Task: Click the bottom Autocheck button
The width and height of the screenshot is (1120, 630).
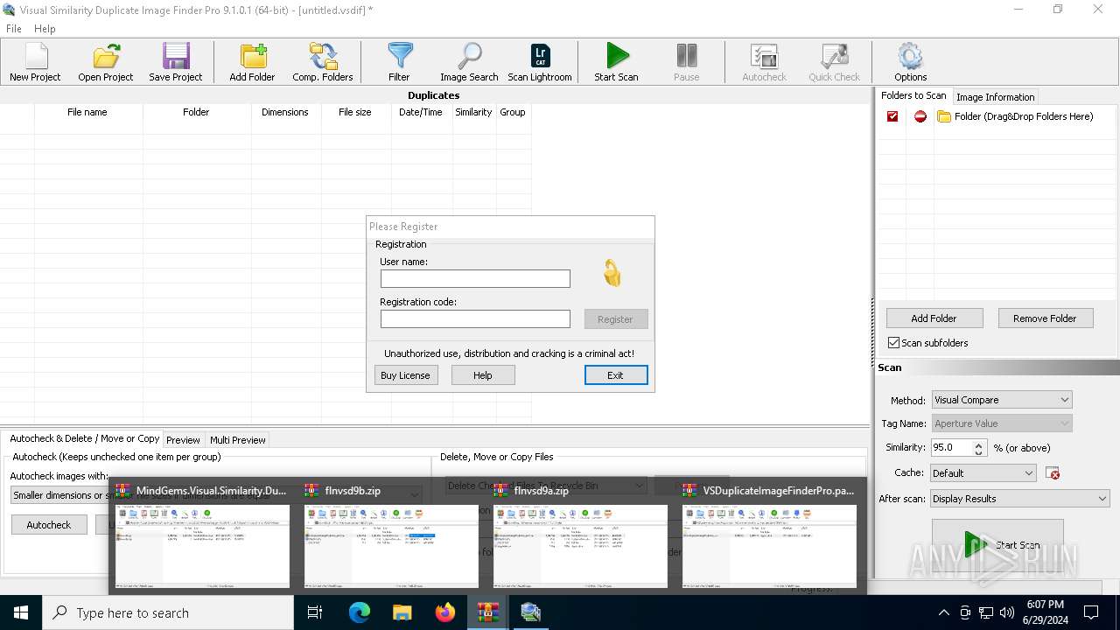Action: point(49,525)
